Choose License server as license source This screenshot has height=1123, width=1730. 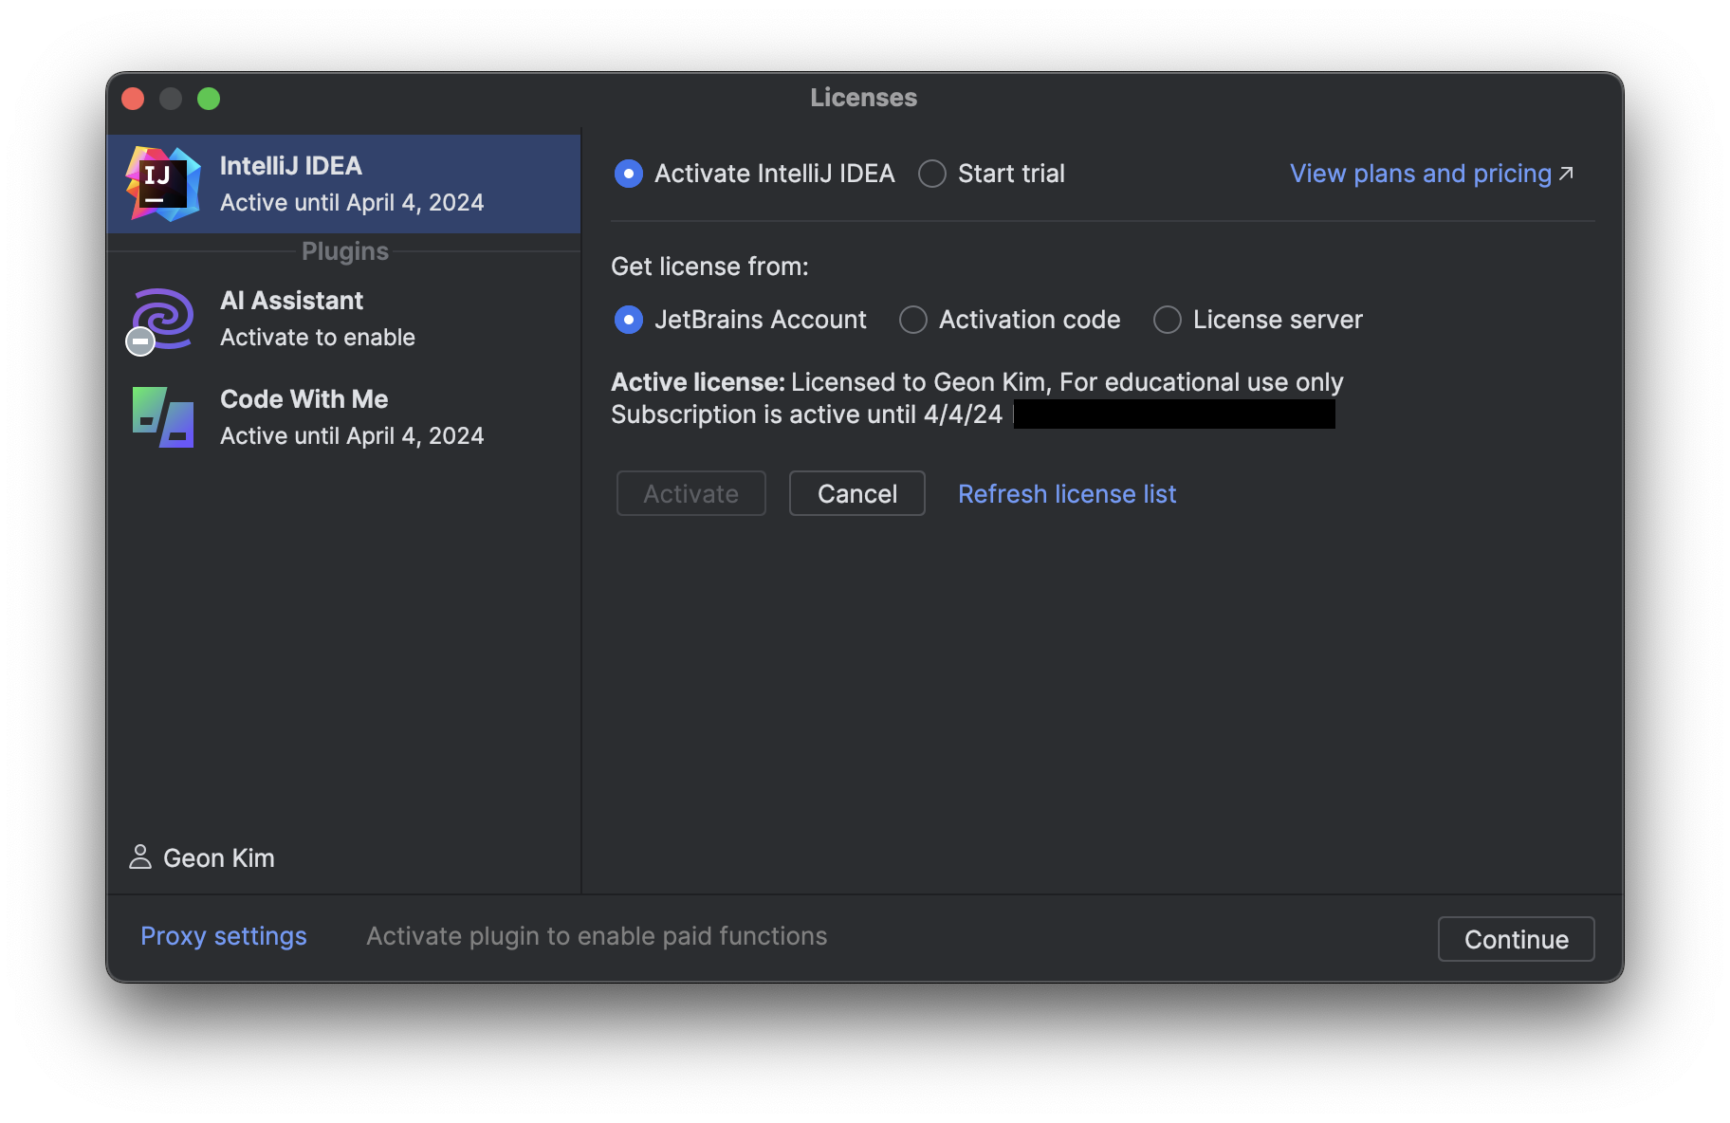click(1168, 320)
